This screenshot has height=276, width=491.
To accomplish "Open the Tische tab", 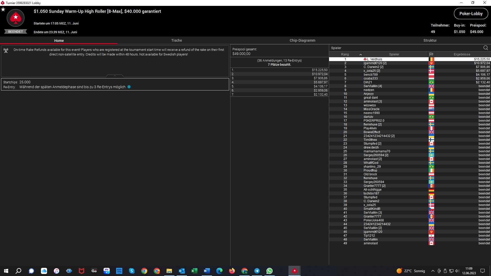I will 176,40.
